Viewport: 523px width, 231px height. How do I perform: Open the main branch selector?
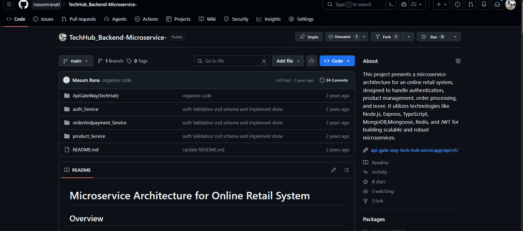pyautogui.click(x=76, y=61)
